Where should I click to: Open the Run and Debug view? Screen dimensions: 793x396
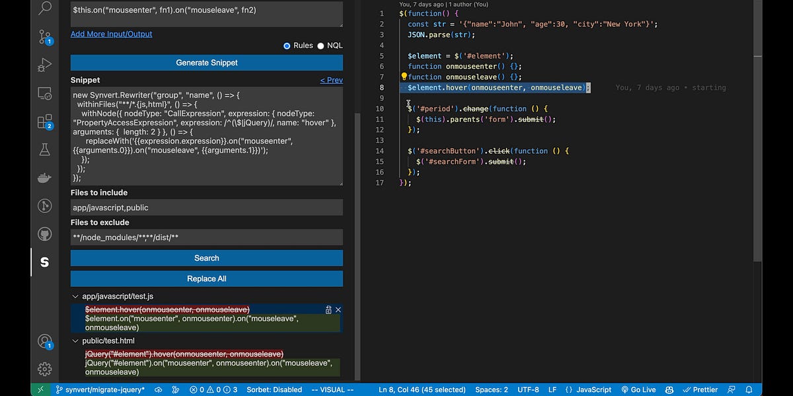pos(44,65)
